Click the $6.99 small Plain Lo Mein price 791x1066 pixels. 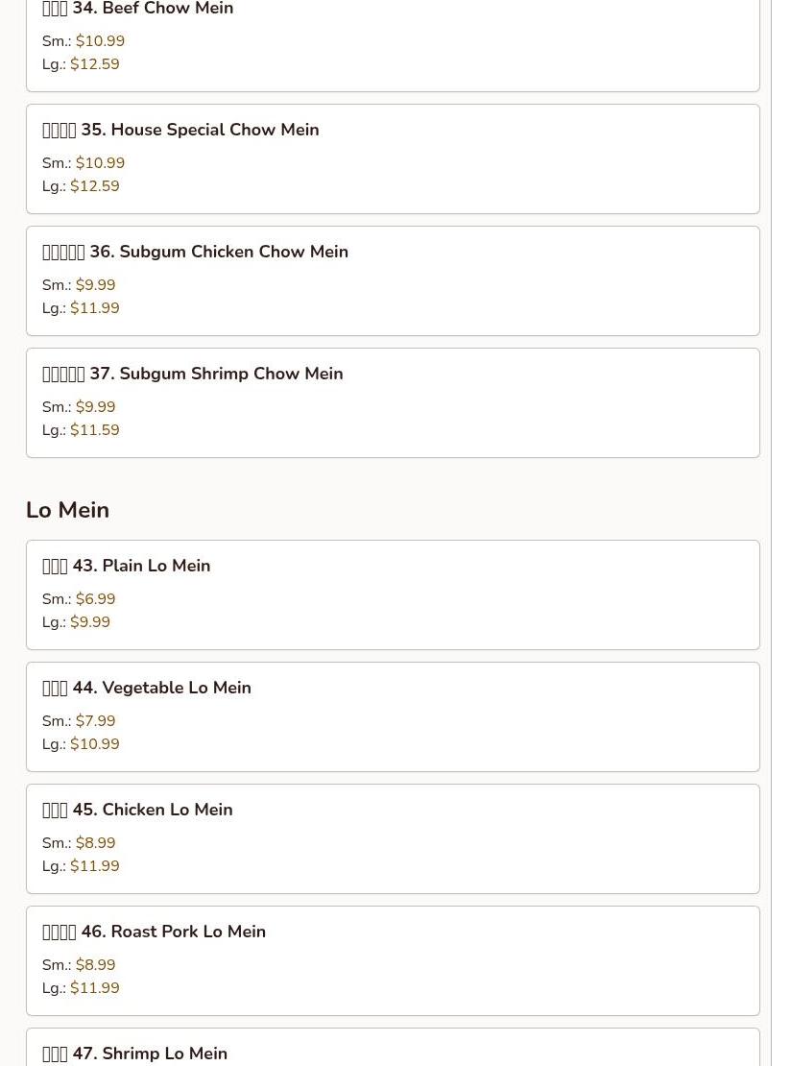coord(95,599)
